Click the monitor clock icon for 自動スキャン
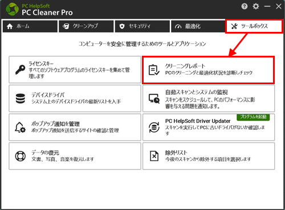285x210 pixels. click(x=154, y=98)
